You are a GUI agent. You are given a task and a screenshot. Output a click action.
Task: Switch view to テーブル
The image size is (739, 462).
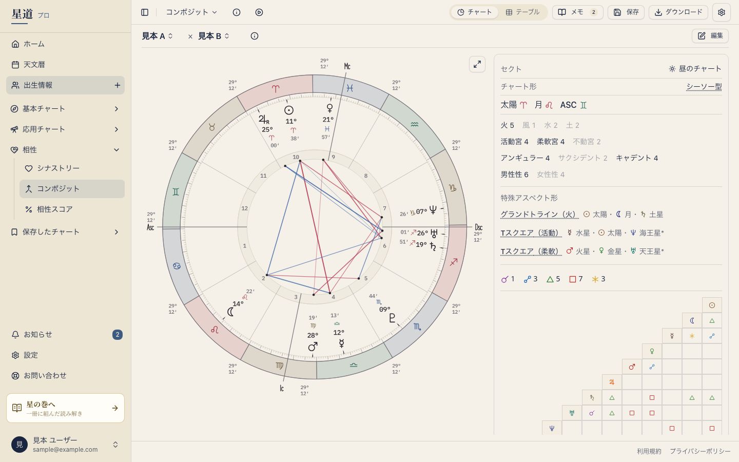click(522, 12)
